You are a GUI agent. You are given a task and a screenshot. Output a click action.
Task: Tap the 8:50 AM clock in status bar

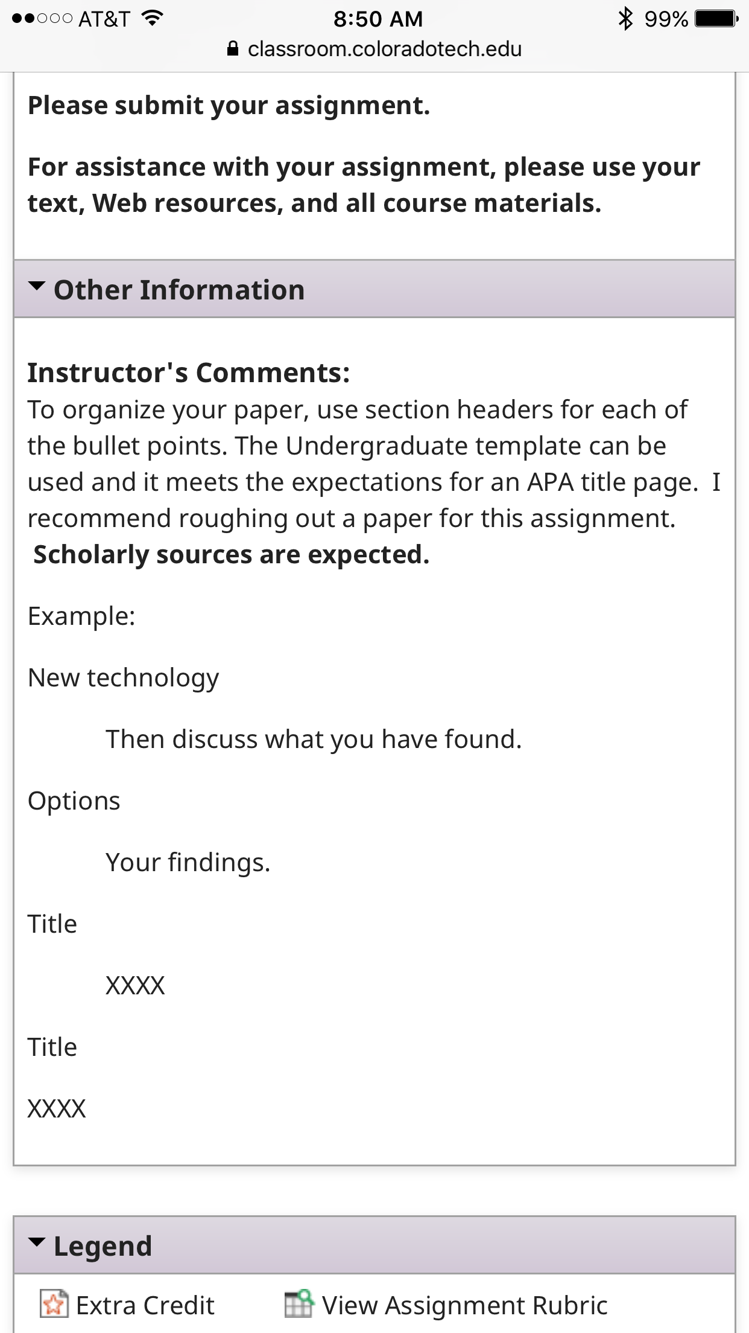click(x=378, y=19)
